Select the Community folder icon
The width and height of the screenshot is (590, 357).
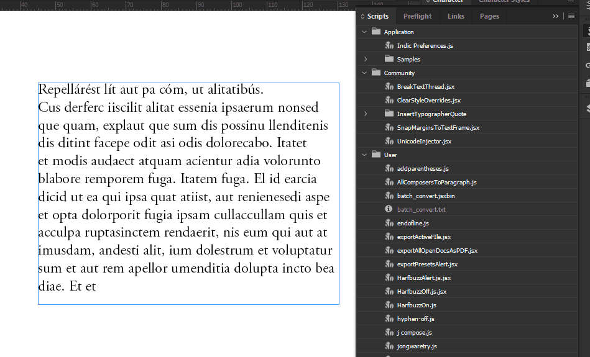(376, 72)
